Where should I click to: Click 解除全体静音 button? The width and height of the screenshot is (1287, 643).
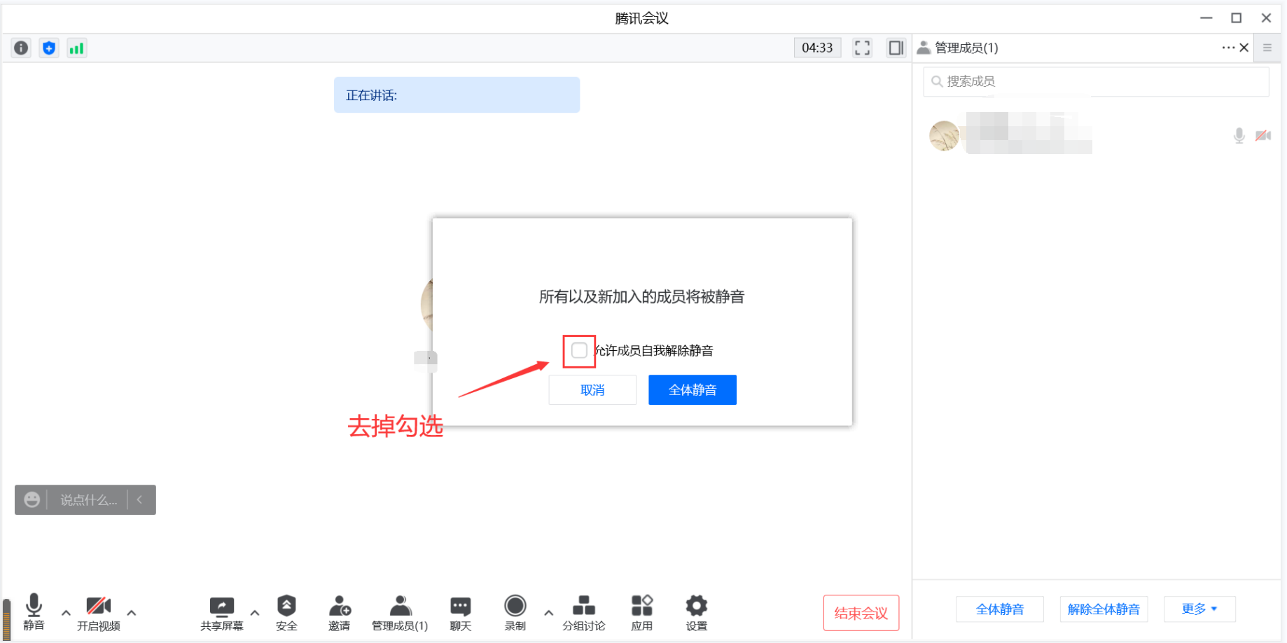(1104, 609)
